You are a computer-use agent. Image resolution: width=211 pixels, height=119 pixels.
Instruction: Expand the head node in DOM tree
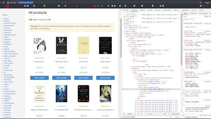coord(124,31)
